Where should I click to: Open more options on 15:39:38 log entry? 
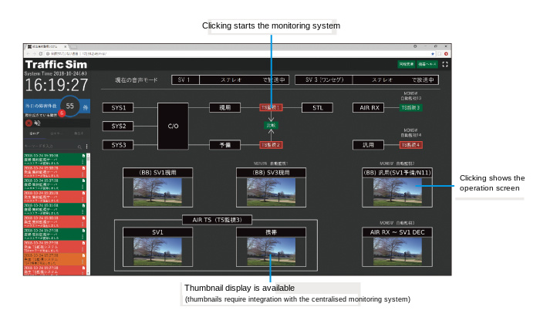tap(83, 162)
